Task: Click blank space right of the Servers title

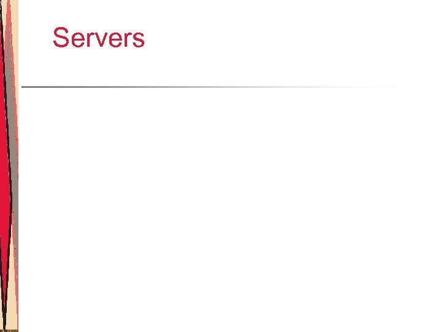Action: pyautogui.click(x=282, y=38)
